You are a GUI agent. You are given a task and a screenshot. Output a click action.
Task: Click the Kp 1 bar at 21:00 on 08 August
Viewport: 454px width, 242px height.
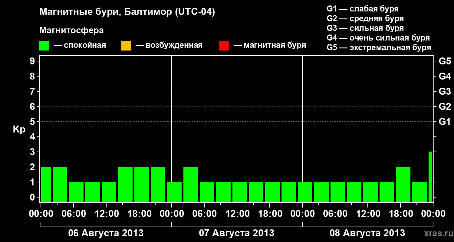pos(419,192)
